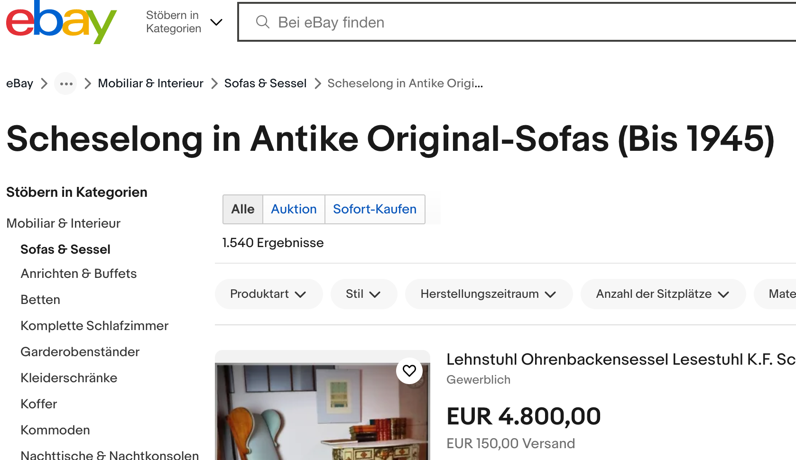This screenshot has height=460, width=796.
Task: Switch to the Auktion tab
Action: [x=294, y=209]
